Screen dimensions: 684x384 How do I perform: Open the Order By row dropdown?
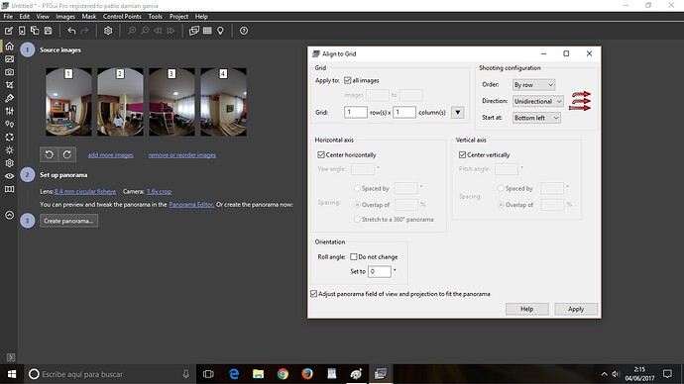tap(533, 85)
